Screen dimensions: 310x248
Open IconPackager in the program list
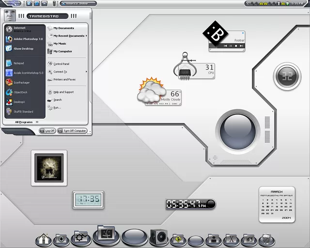[x=21, y=82]
